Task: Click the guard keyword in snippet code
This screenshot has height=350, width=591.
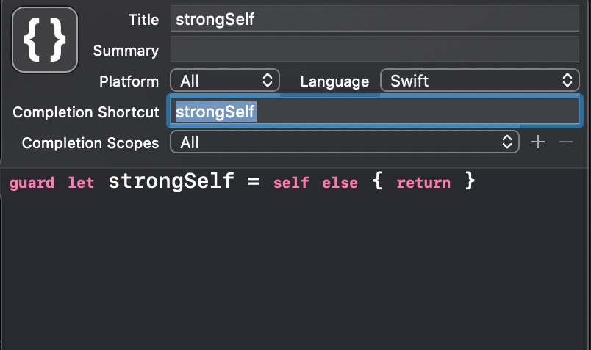Action: coord(32,183)
